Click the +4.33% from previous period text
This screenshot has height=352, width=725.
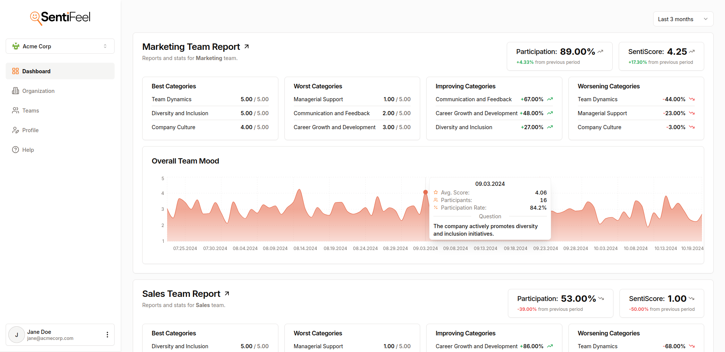tap(548, 62)
